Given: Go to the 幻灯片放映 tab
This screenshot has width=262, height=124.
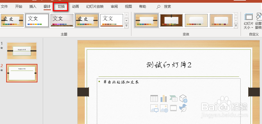Looking at the screenshot, I should pos(95,7).
